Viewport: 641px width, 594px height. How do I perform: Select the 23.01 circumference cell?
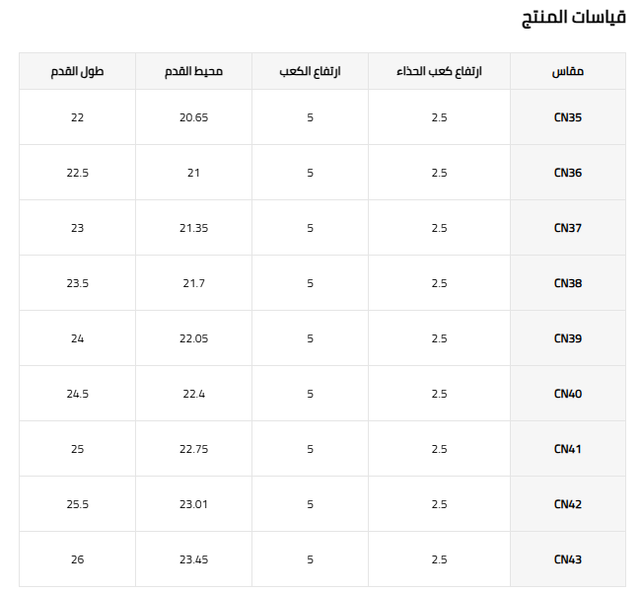click(x=193, y=504)
